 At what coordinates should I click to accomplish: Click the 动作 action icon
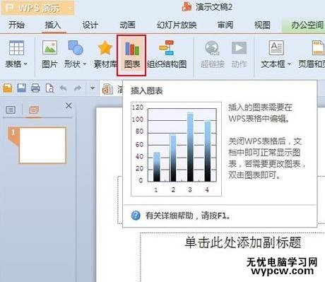239,54
